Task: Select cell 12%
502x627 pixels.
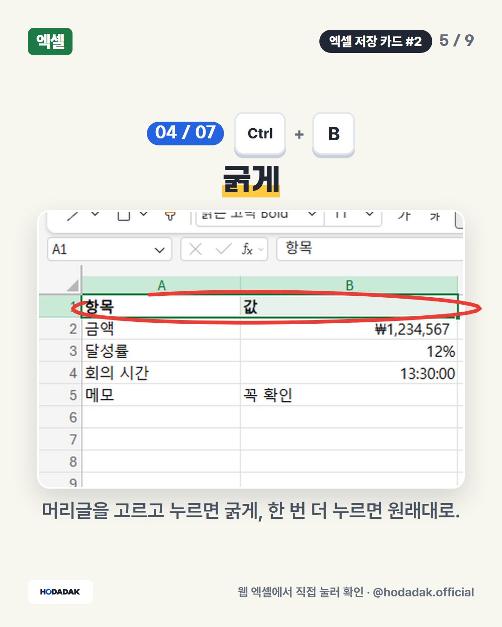Action: point(349,351)
